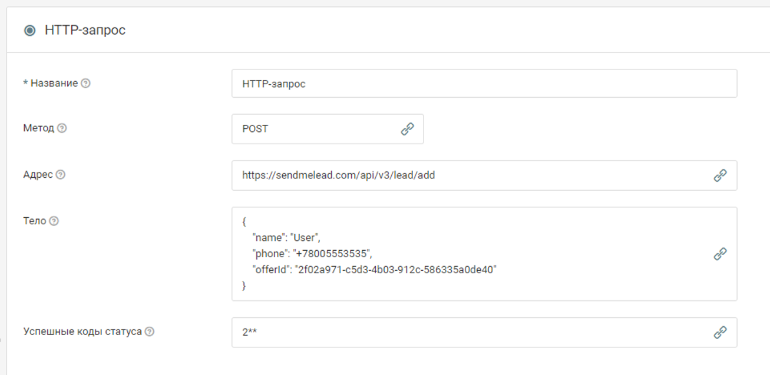The height and width of the screenshot is (375, 770).
Task: Click the link icon in the Адрес field
Action: tap(720, 175)
